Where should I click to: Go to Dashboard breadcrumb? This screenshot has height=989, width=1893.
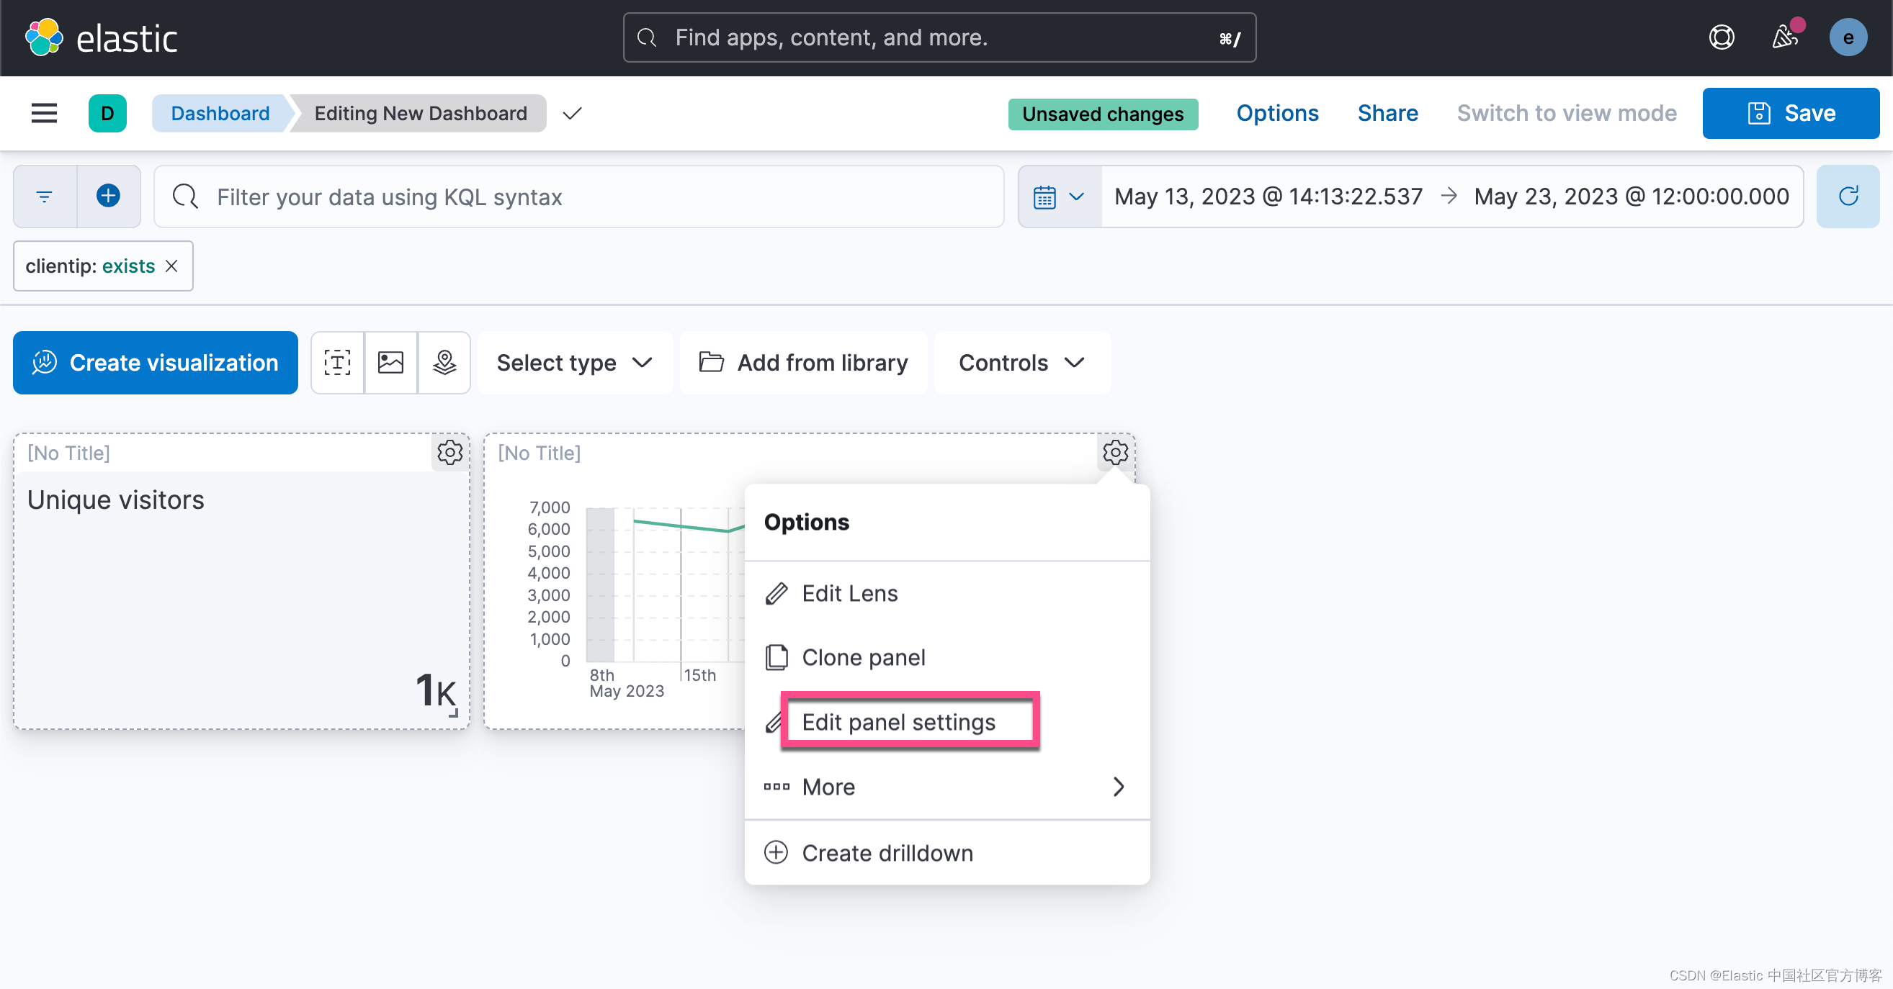click(220, 113)
